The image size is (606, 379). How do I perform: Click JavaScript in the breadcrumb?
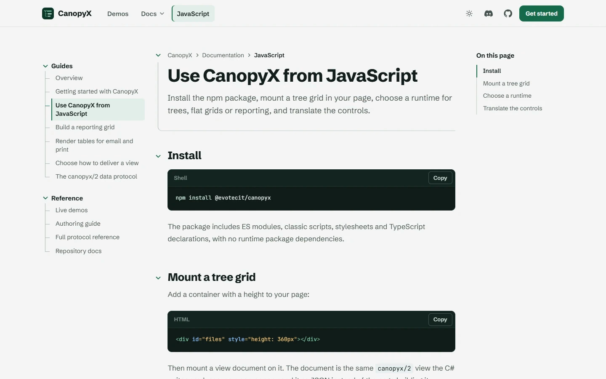269,55
